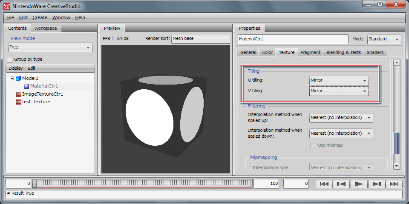Enable the Group by type checkbox

click(x=10, y=59)
